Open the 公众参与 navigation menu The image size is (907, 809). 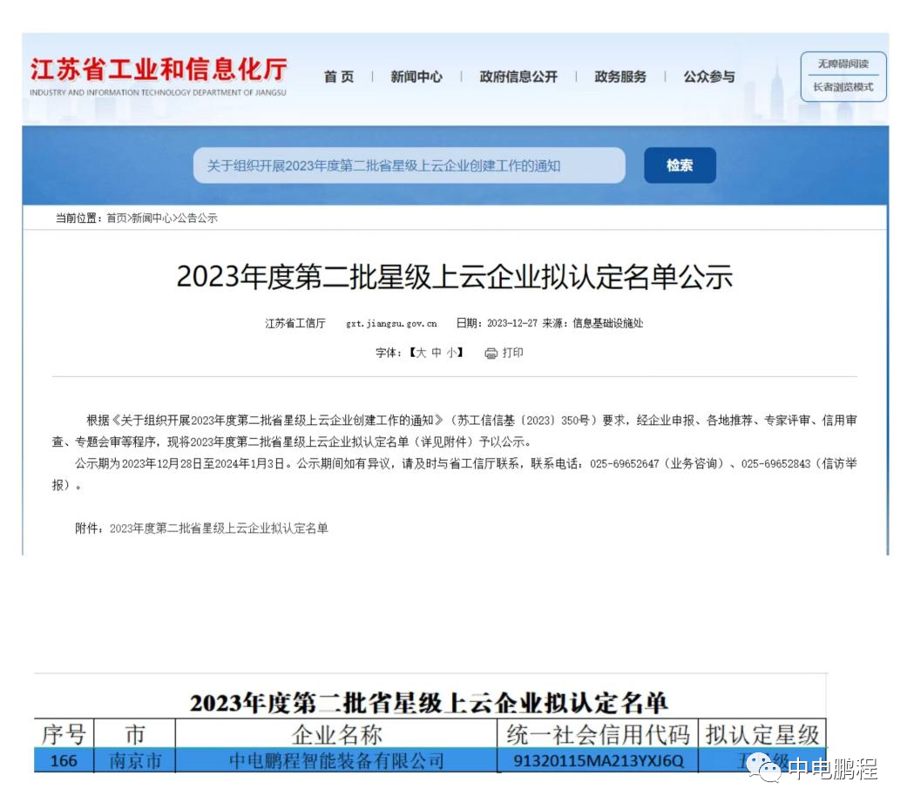(709, 78)
